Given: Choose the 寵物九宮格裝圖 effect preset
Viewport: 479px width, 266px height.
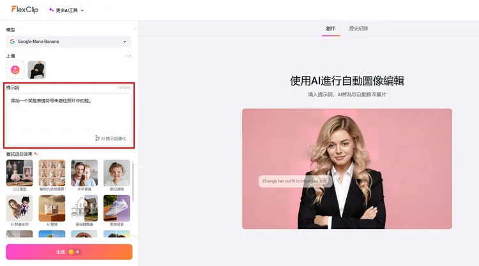Looking at the screenshot, I should (52, 173).
